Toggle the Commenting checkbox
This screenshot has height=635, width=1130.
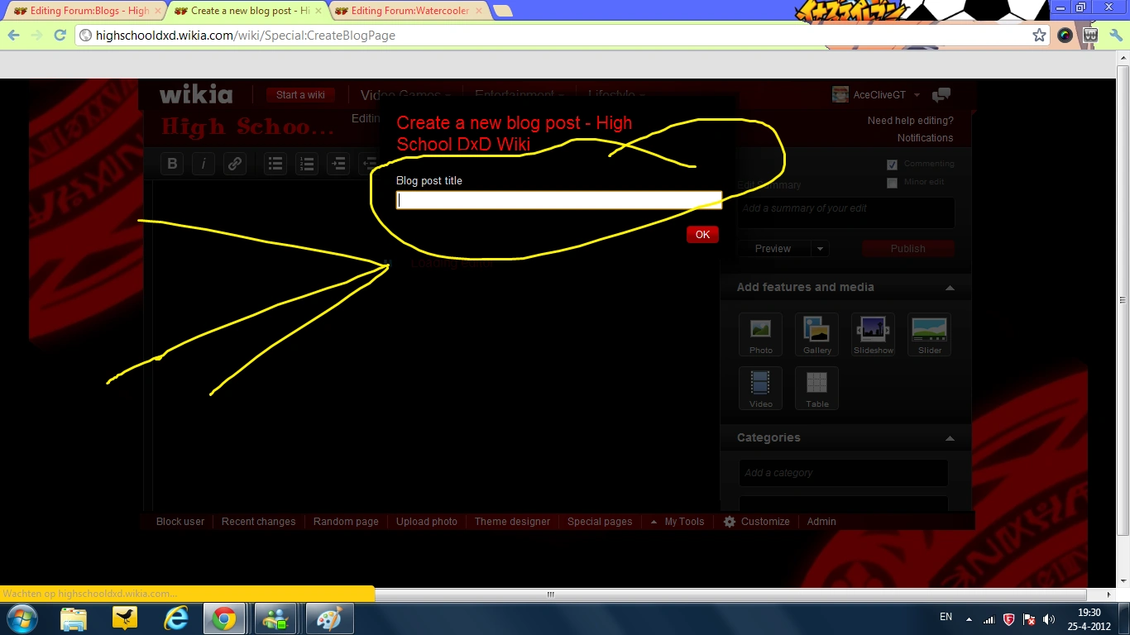[x=892, y=165]
